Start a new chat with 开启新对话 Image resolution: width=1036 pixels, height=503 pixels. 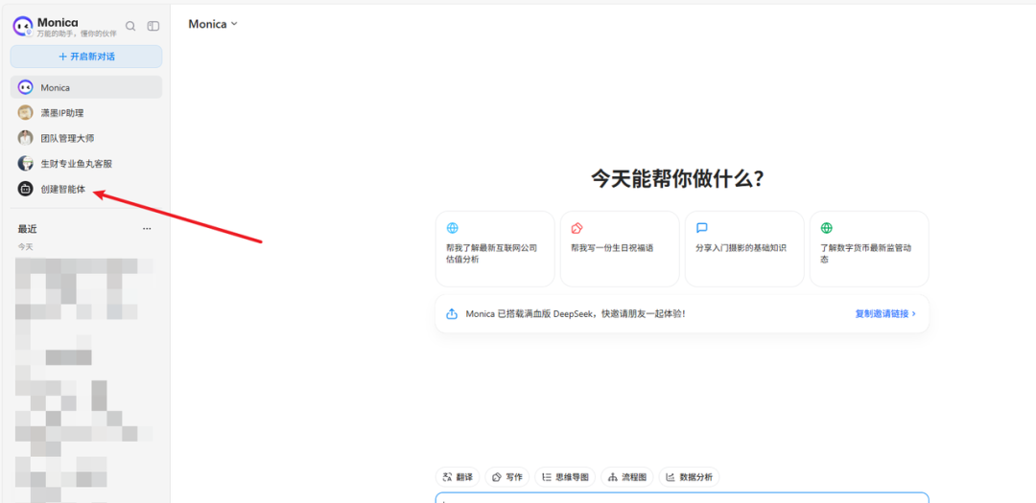pyautogui.click(x=86, y=57)
